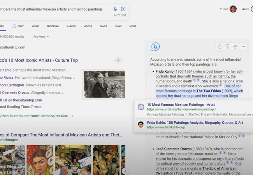Screen dimensions: 253x175
Task: Click the Chat bubble icon
Action: tap(14, 26)
